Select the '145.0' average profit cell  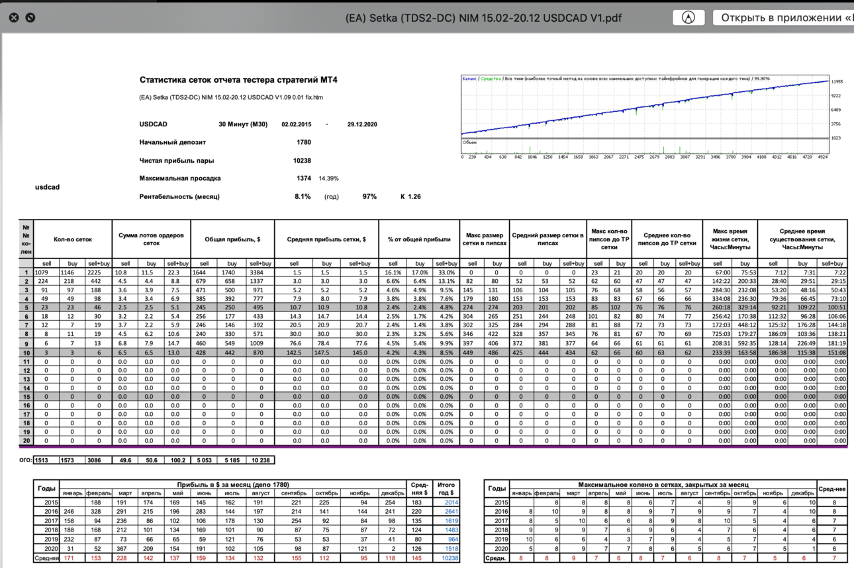click(x=359, y=354)
